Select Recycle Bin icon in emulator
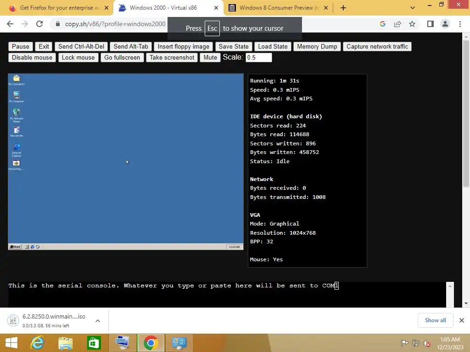 tap(17, 132)
